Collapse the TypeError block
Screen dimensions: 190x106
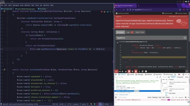point(185,38)
